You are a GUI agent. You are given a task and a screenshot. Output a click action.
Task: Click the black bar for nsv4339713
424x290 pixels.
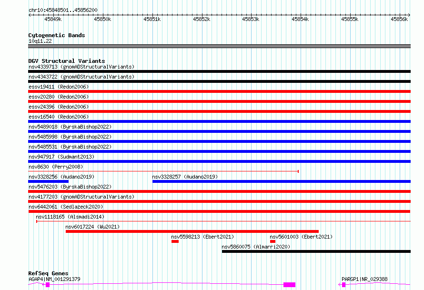219,71
